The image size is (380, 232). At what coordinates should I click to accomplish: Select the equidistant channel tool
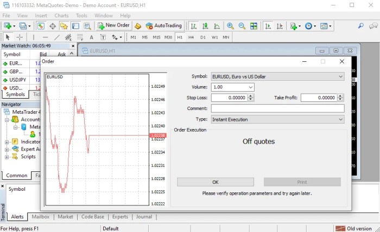(x=68, y=37)
